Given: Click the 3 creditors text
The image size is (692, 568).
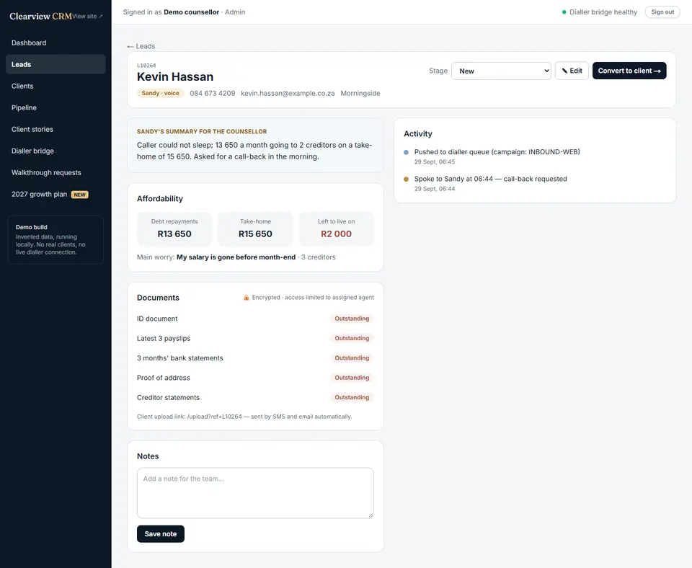Looking at the screenshot, I should 318,257.
